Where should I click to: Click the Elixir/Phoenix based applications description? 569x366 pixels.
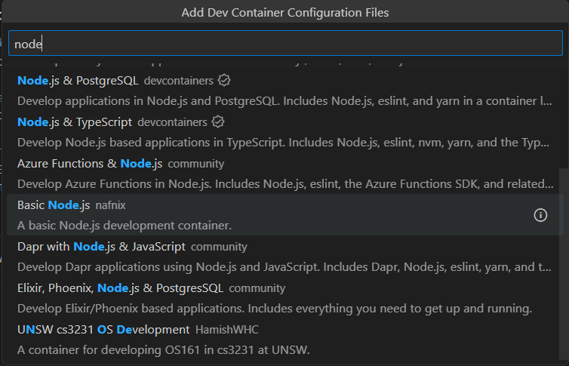pos(275,308)
